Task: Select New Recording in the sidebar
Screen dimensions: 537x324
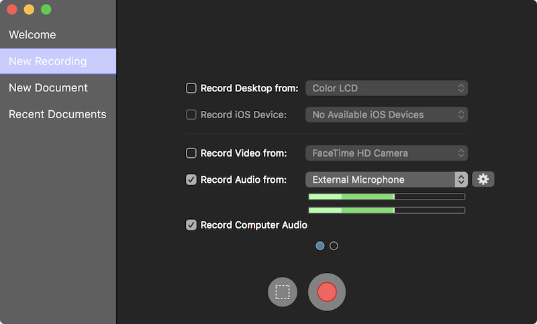Action: tap(48, 61)
